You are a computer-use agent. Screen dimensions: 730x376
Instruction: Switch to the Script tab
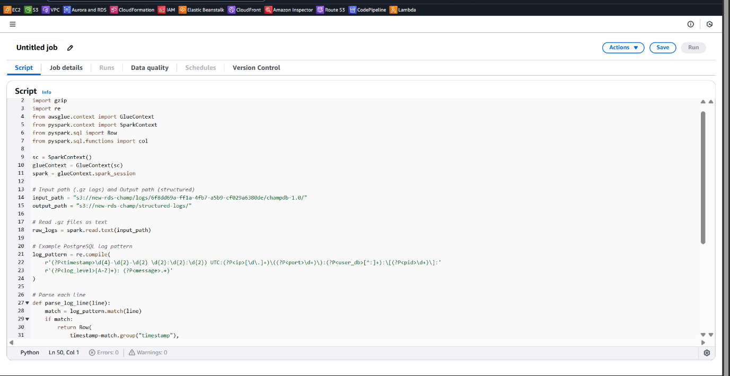coord(24,68)
